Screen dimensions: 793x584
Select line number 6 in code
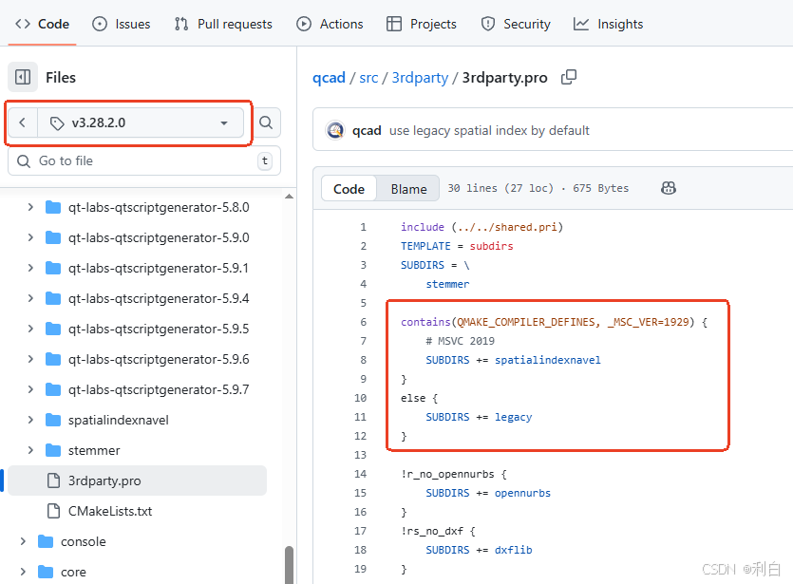[363, 322]
